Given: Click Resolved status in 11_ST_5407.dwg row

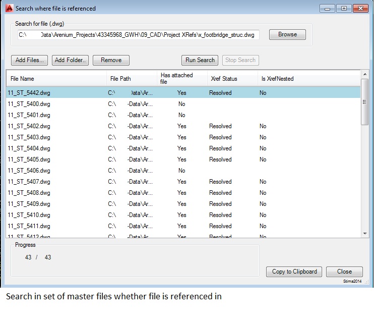Looking at the screenshot, I should click(220, 182).
